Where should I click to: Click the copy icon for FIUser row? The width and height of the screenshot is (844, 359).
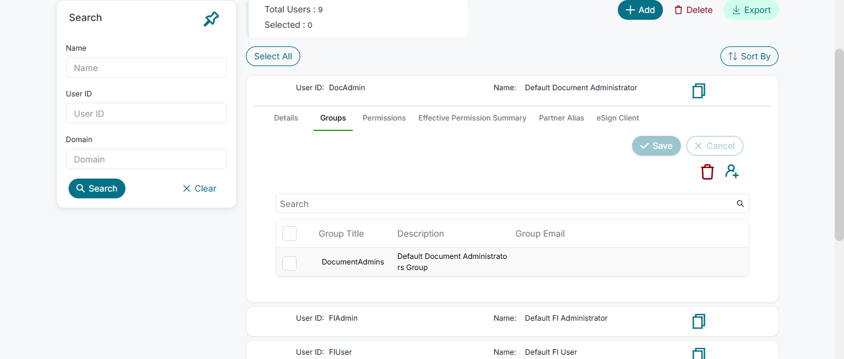[x=698, y=353]
